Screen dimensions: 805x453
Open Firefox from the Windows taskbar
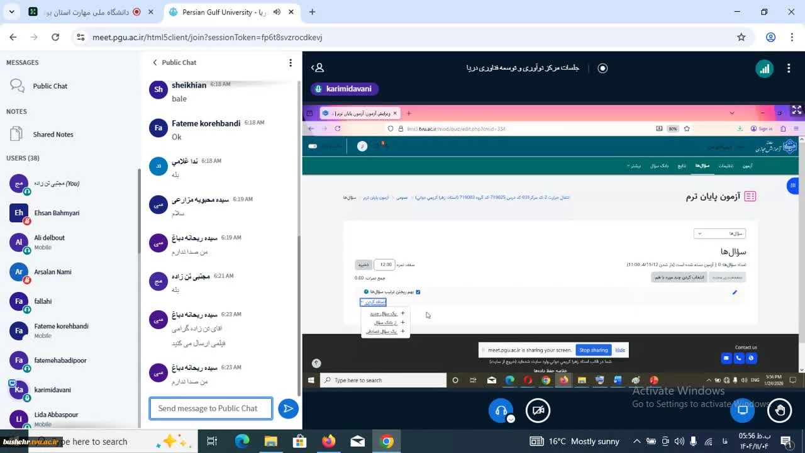[328, 442]
